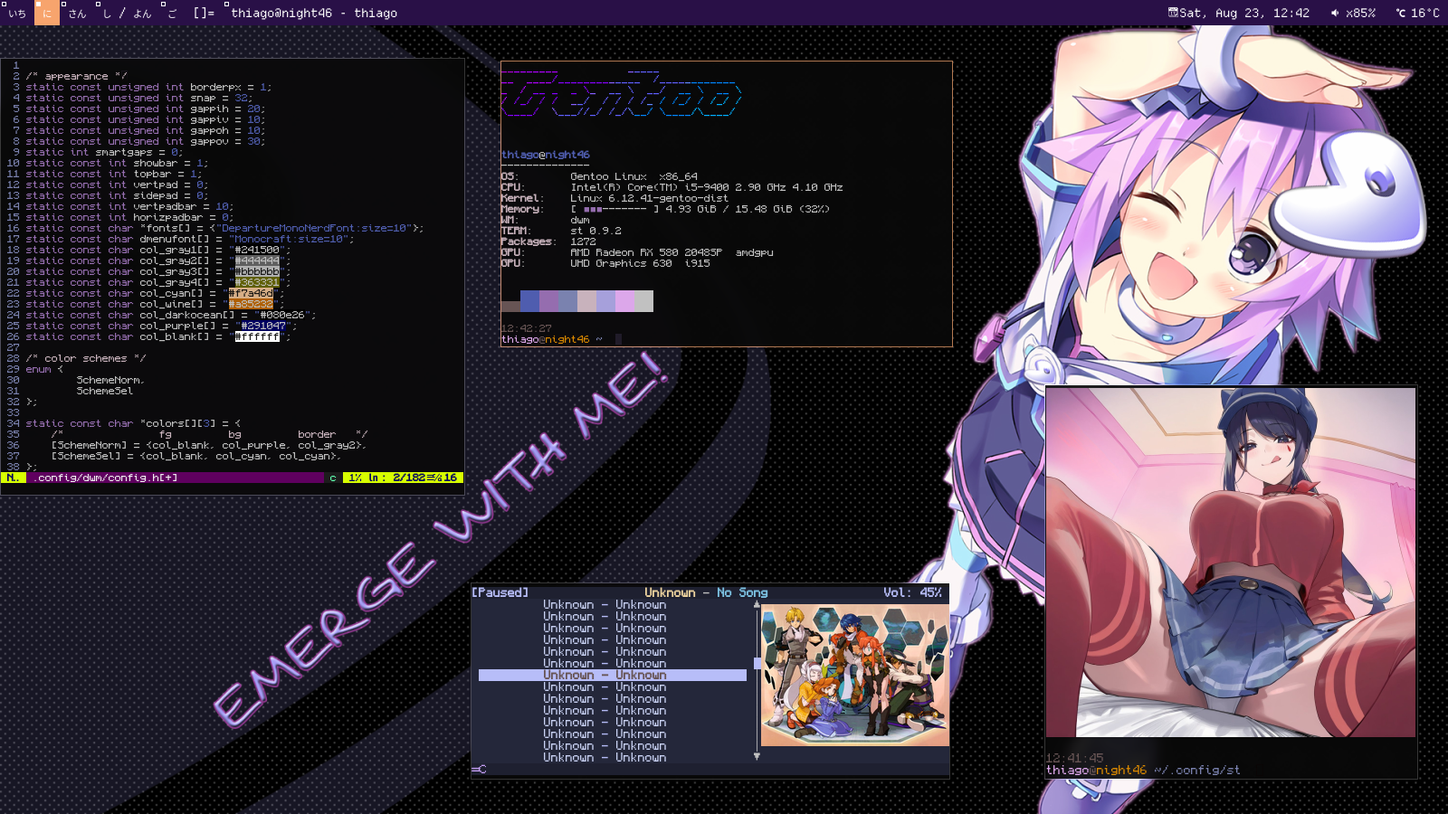The image size is (1448, 814).
Task: Click the #ffffff color value in the editor
Action: coord(257,336)
